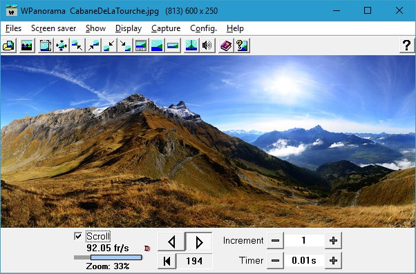The width and height of the screenshot is (416, 274).
Task: Click the Scroll checkbox label text
Action: tap(98, 236)
